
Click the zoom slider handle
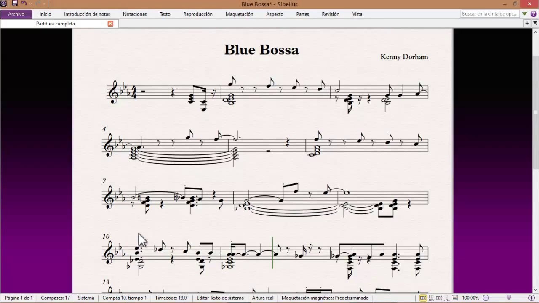(x=509, y=298)
